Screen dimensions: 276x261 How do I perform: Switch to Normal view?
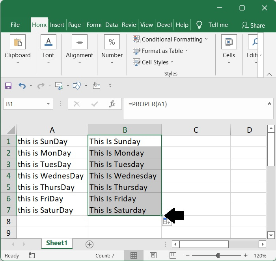[134, 255]
